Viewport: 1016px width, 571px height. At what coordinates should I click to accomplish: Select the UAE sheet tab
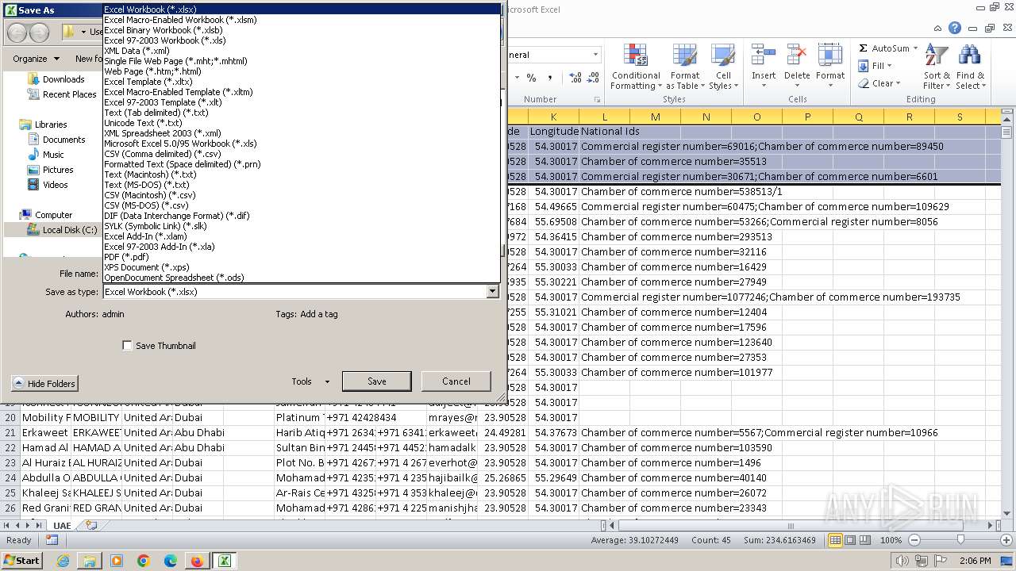pos(62,525)
